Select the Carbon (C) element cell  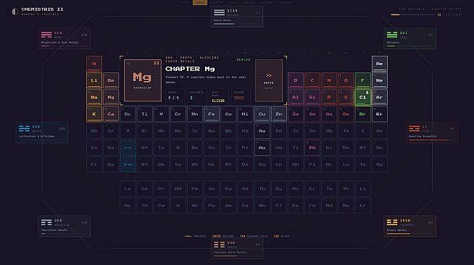(312, 80)
